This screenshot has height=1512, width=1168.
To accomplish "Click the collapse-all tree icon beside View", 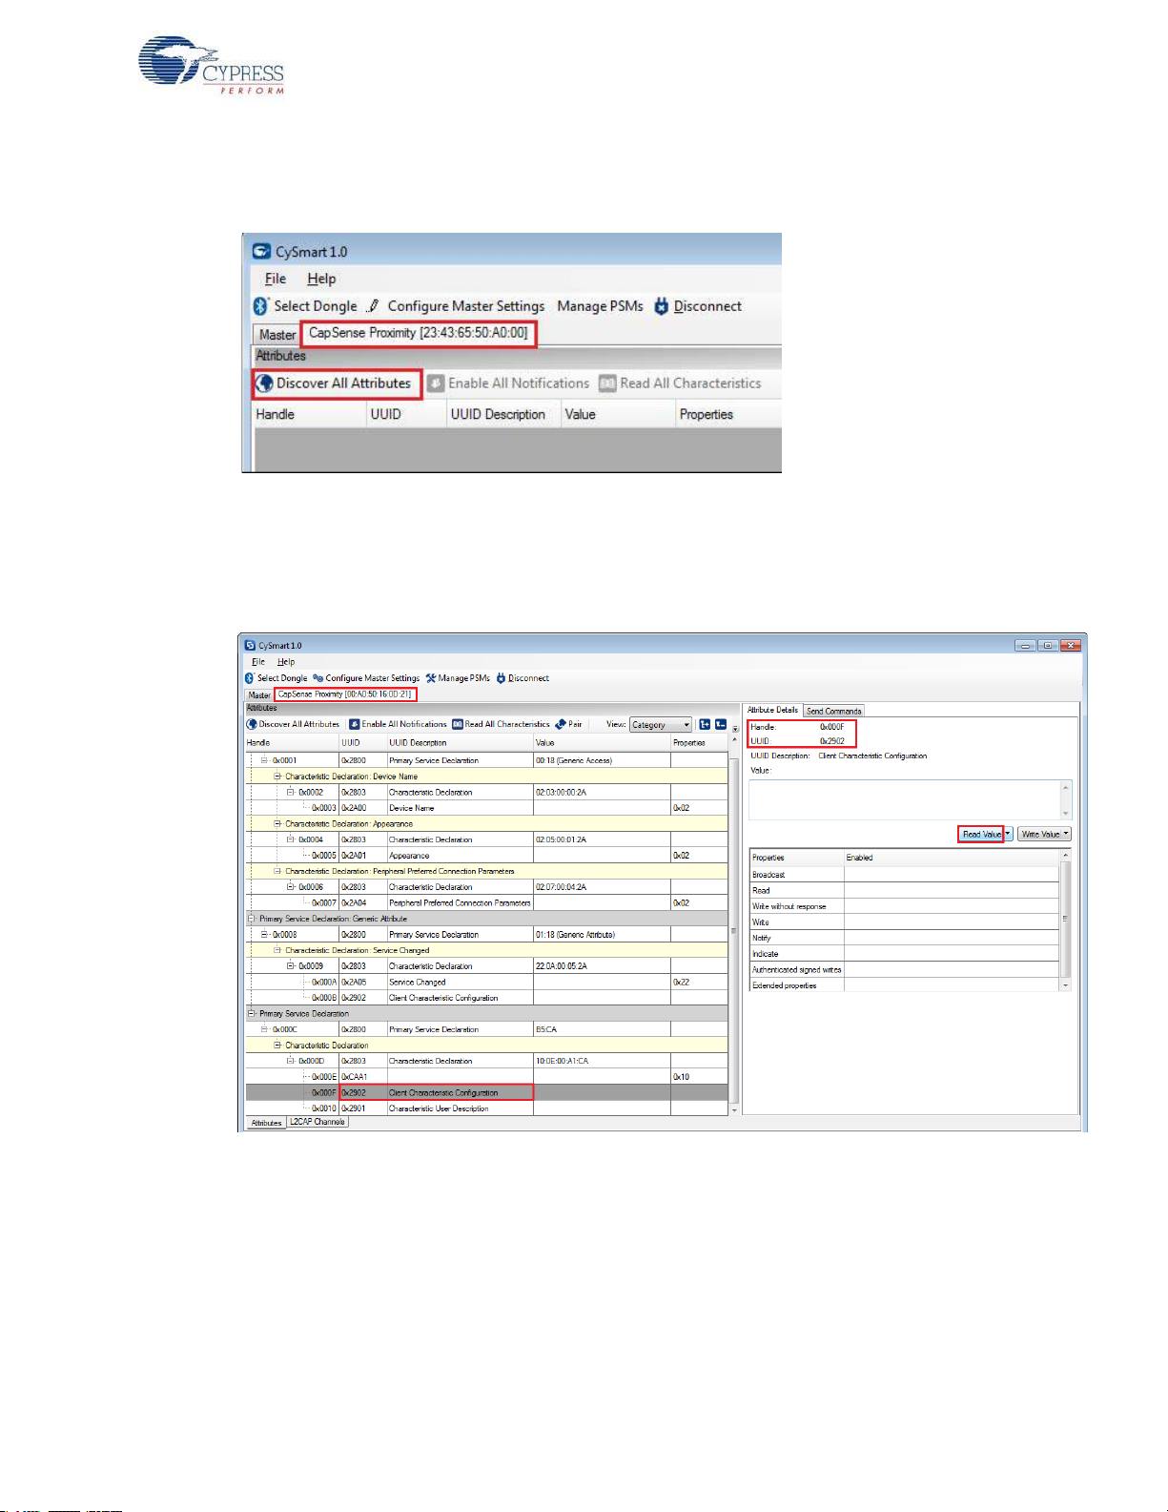I will (721, 724).
